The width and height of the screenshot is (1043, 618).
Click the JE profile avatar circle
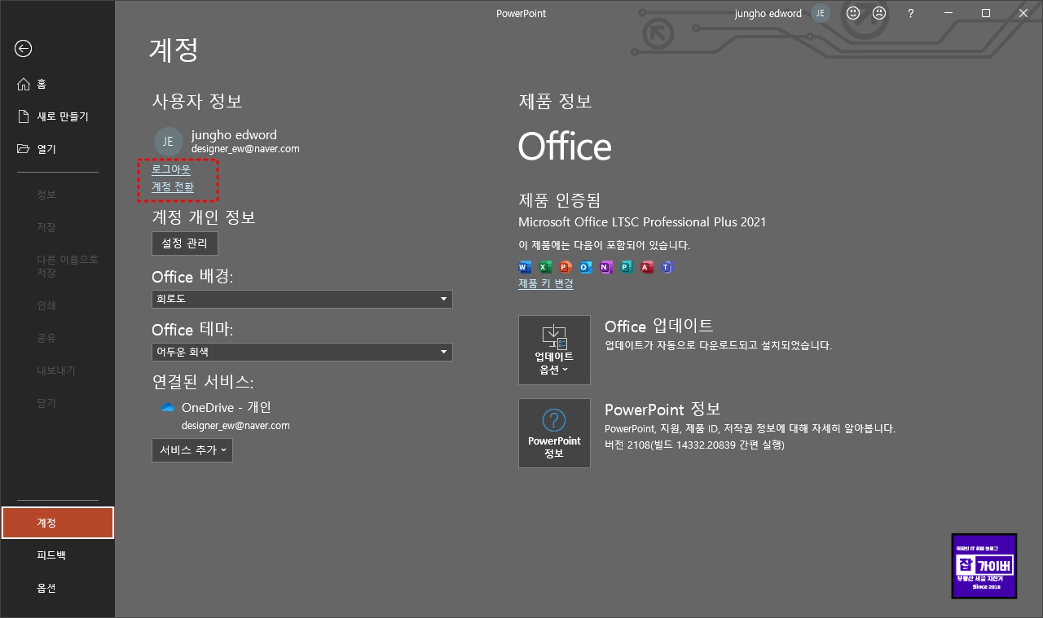168,140
